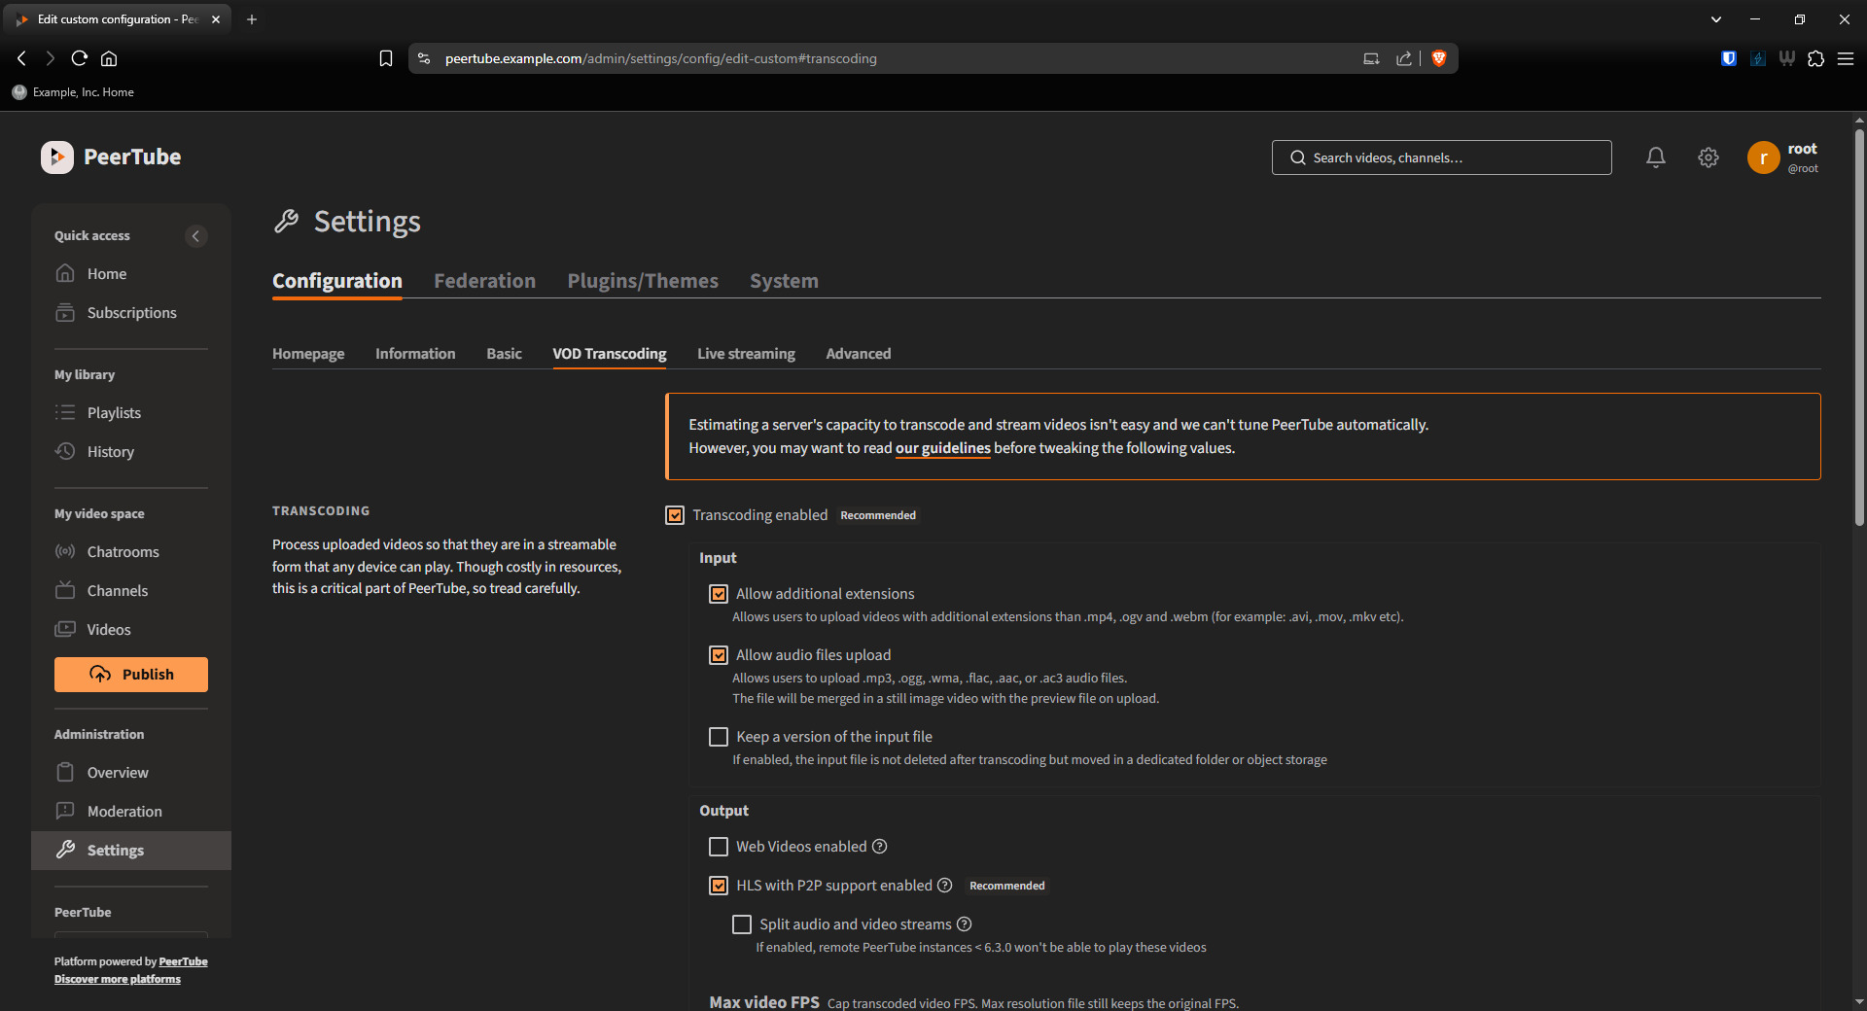Open the Federation settings tab

484,281
